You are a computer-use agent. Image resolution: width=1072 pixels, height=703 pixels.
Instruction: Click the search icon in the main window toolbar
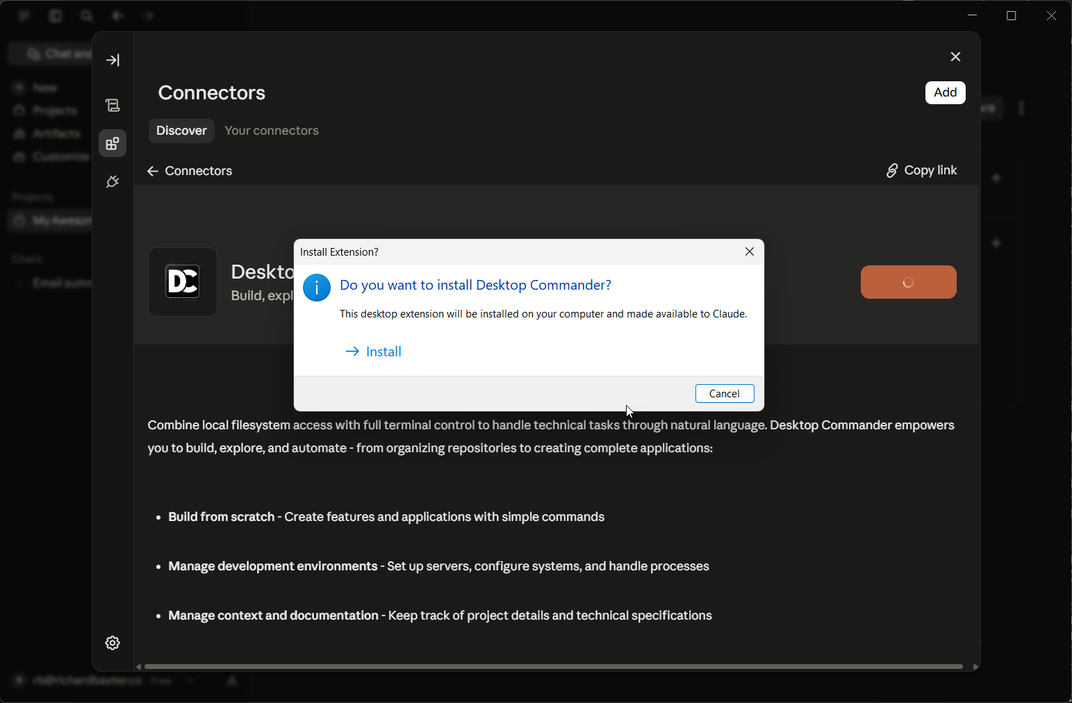86,16
